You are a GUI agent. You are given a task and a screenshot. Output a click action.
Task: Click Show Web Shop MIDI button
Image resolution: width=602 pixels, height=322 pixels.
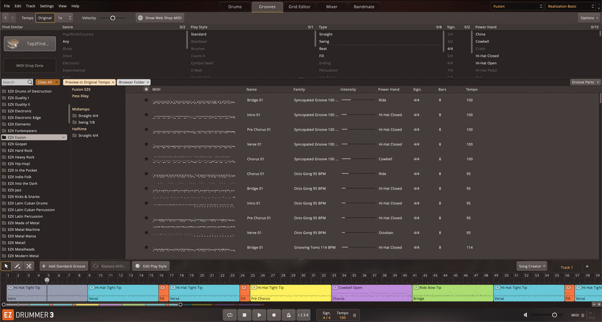click(160, 18)
